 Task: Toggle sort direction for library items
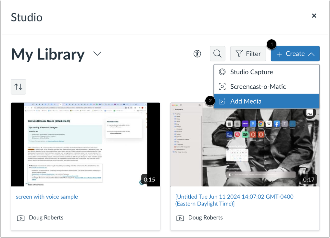tap(18, 87)
